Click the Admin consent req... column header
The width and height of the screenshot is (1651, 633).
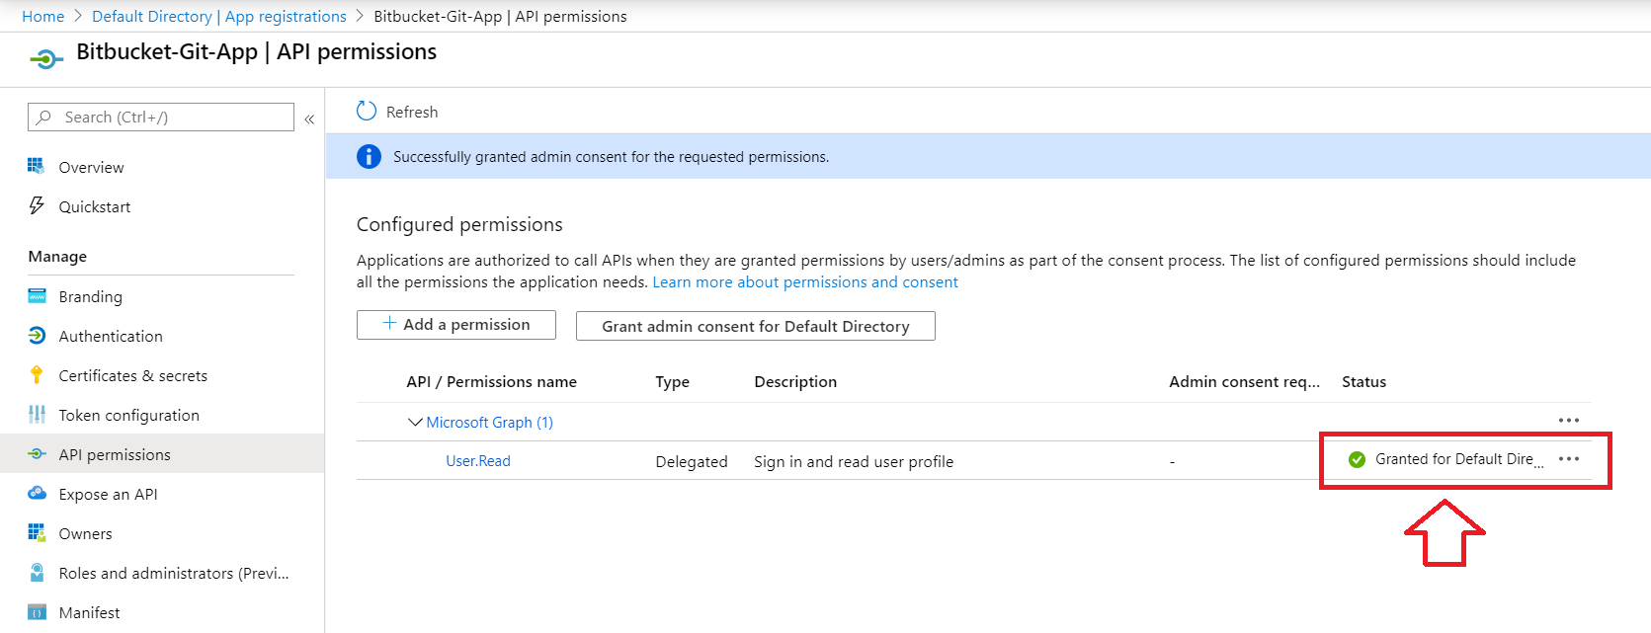(1245, 381)
